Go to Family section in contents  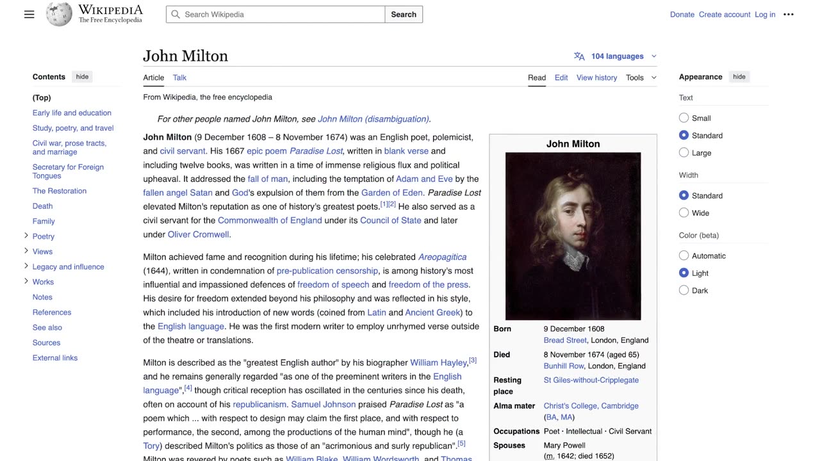click(x=44, y=221)
